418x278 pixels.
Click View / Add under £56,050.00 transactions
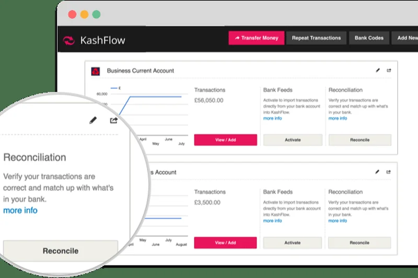tap(225, 140)
